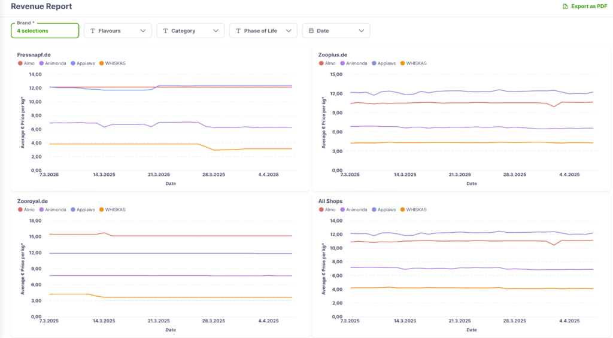This screenshot has height=338, width=613.
Task: Click the text icon in Flavours filter
Action: [93, 31]
